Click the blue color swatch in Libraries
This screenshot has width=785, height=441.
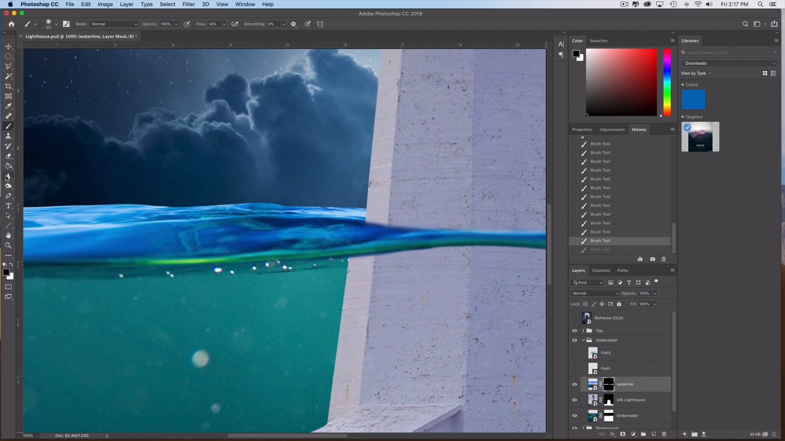point(693,100)
